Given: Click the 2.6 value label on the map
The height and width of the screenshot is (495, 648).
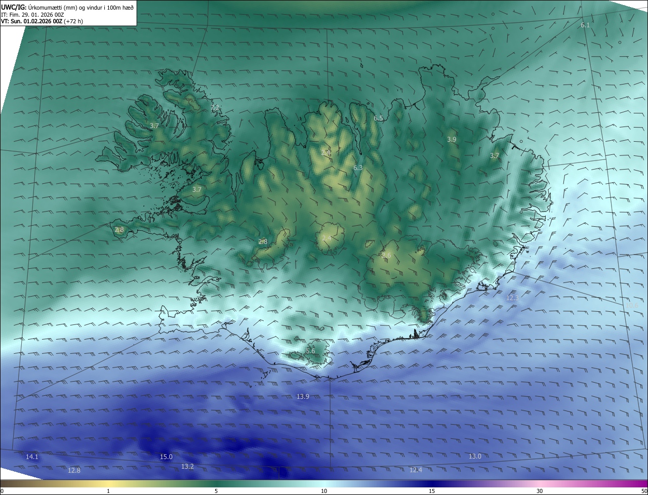Looking at the screenshot, I should pyautogui.click(x=387, y=256).
